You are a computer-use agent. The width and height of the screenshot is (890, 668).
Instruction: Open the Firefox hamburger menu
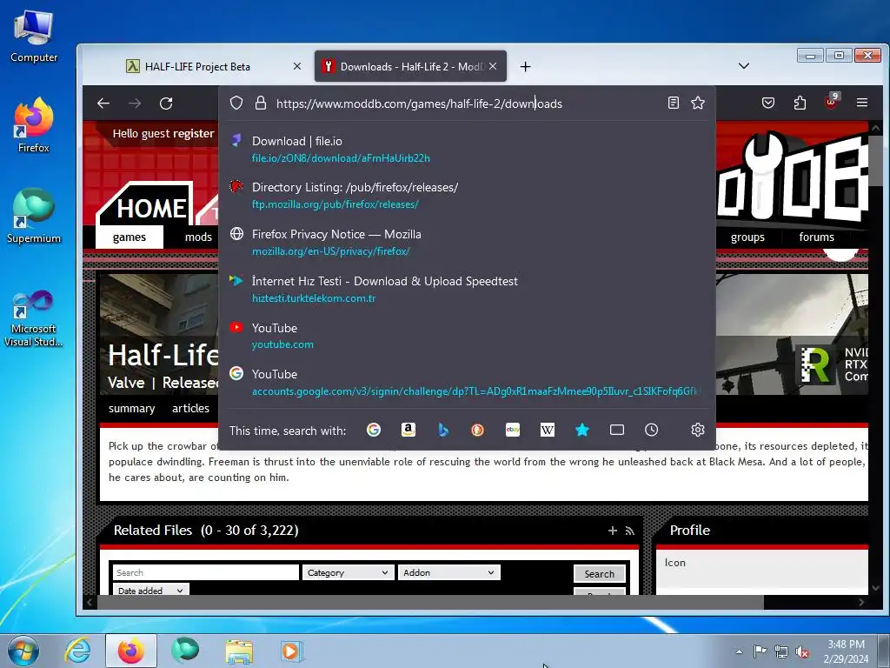click(x=862, y=103)
